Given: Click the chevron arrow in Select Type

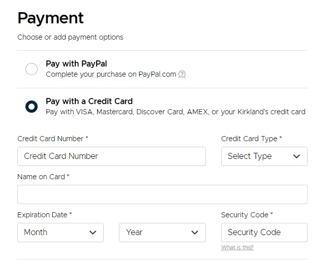Looking at the screenshot, I should click(x=297, y=156).
